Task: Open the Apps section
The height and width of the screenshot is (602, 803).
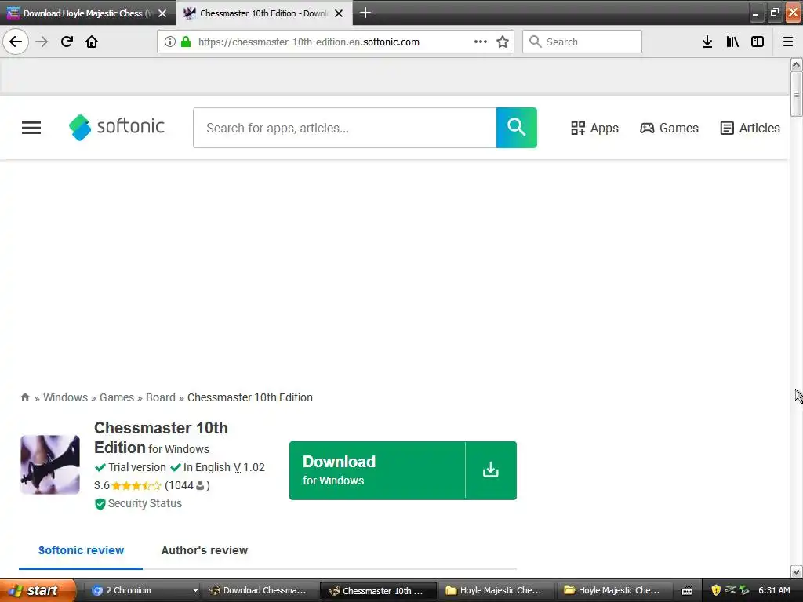Action: pos(594,128)
